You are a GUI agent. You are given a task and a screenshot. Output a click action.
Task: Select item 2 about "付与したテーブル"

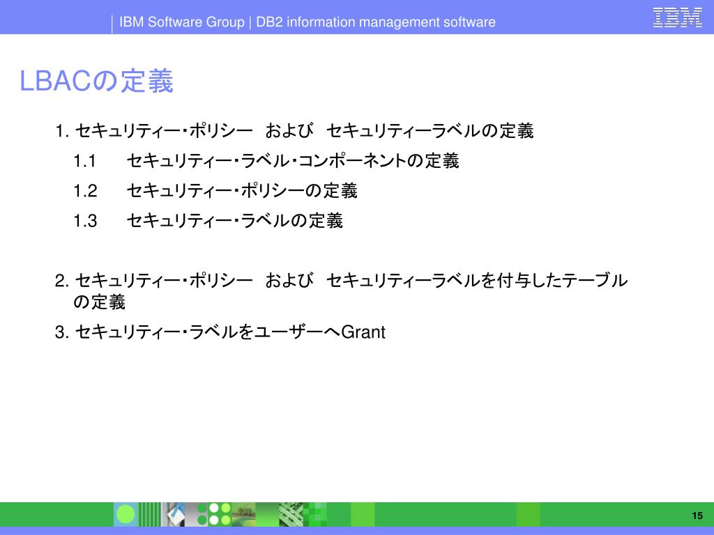coord(341,291)
